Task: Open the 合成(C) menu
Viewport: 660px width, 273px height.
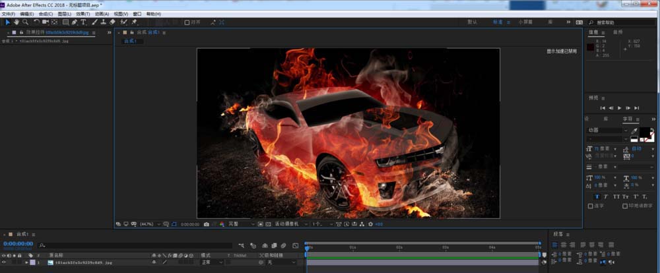Action: (x=46, y=13)
